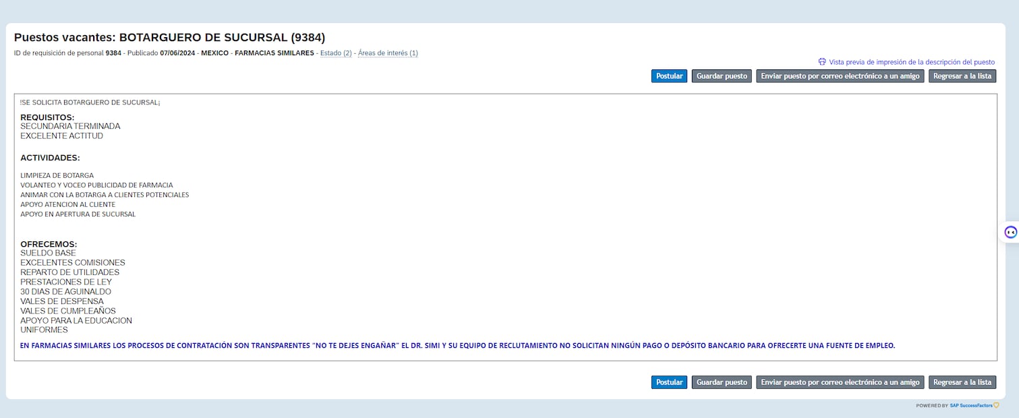The width and height of the screenshot is (1019, 418).
Task: Click the PRESTACIONES DE LEY line
Action: click(x=66, y=282)
